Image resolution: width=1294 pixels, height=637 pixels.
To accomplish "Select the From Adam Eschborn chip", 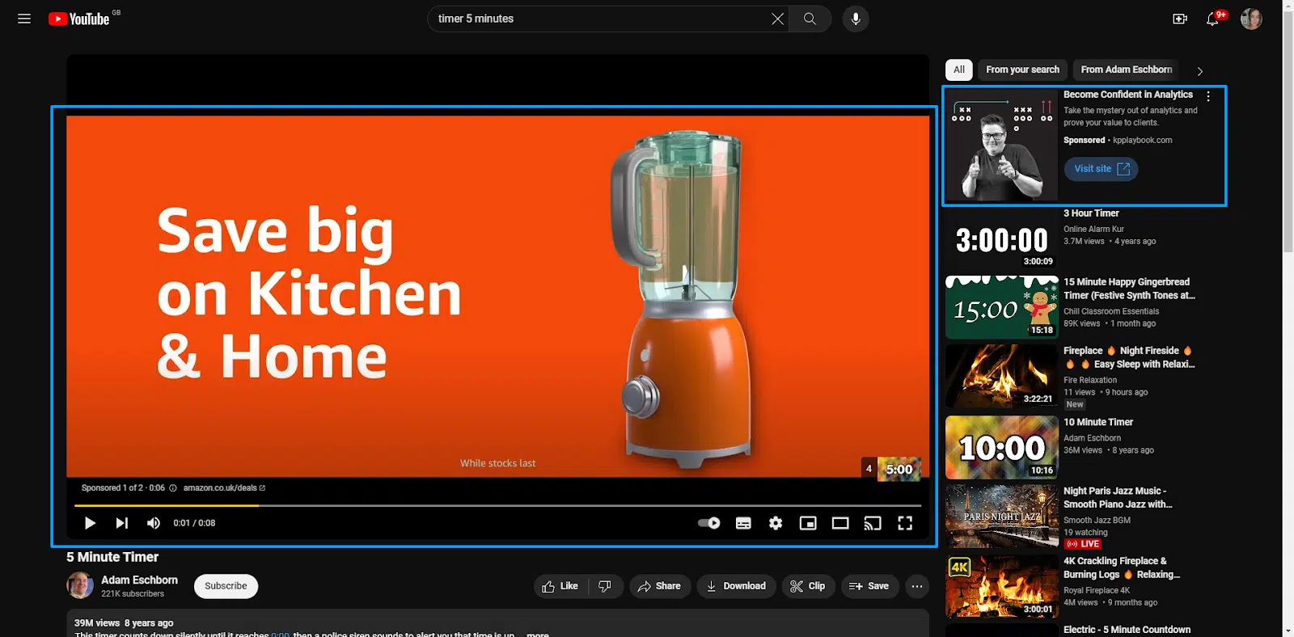I will [x=1126, y=70].
